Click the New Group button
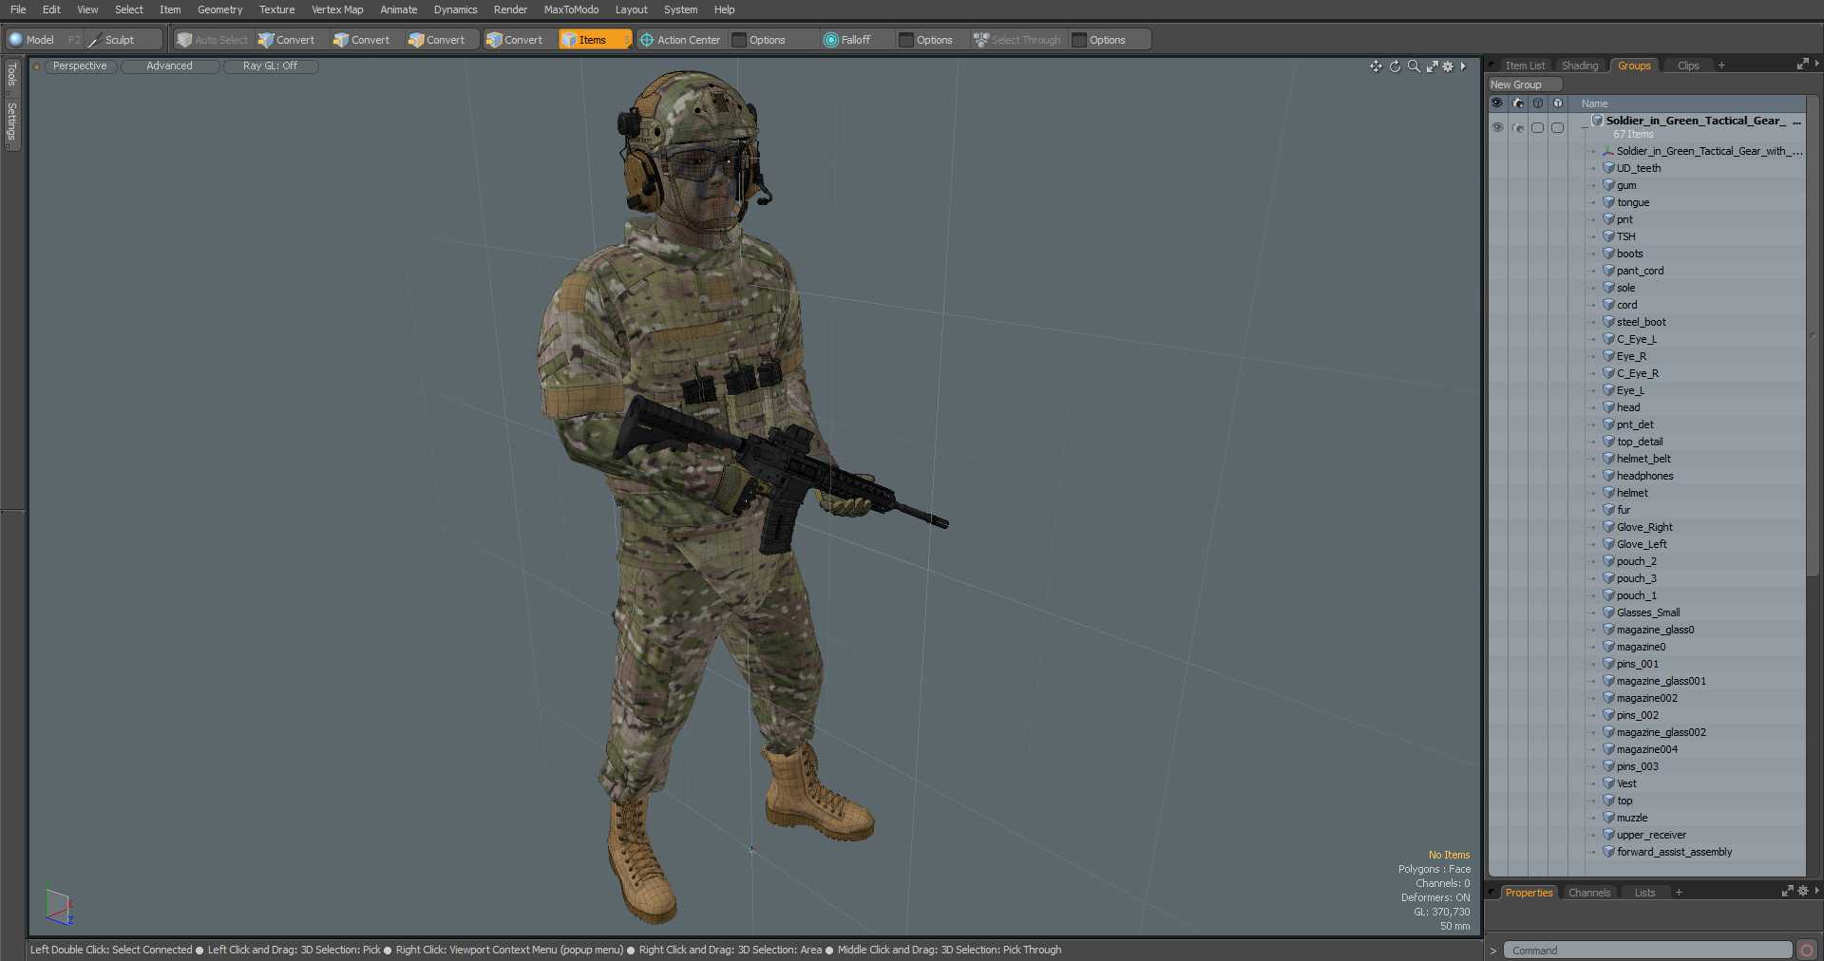 1524,85
